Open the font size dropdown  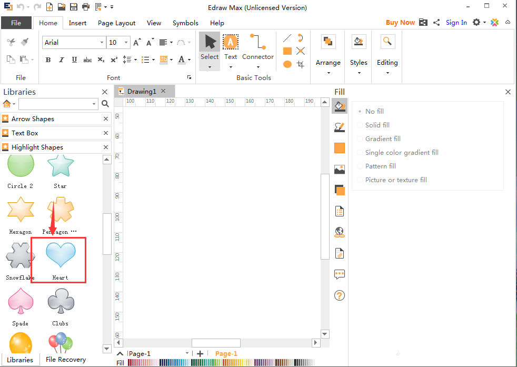pyautogui.click(x=126, y=43)
